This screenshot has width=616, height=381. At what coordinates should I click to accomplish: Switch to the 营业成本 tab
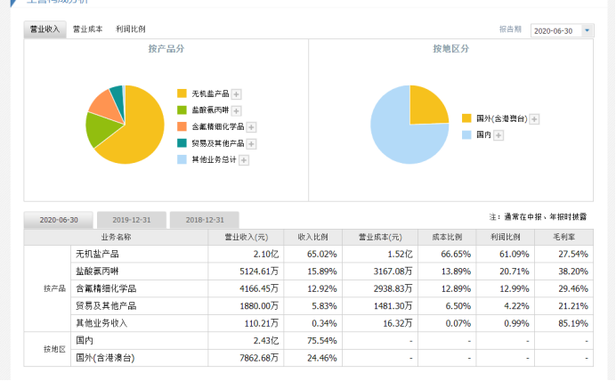pyautogui.click(x=87, y=29)
